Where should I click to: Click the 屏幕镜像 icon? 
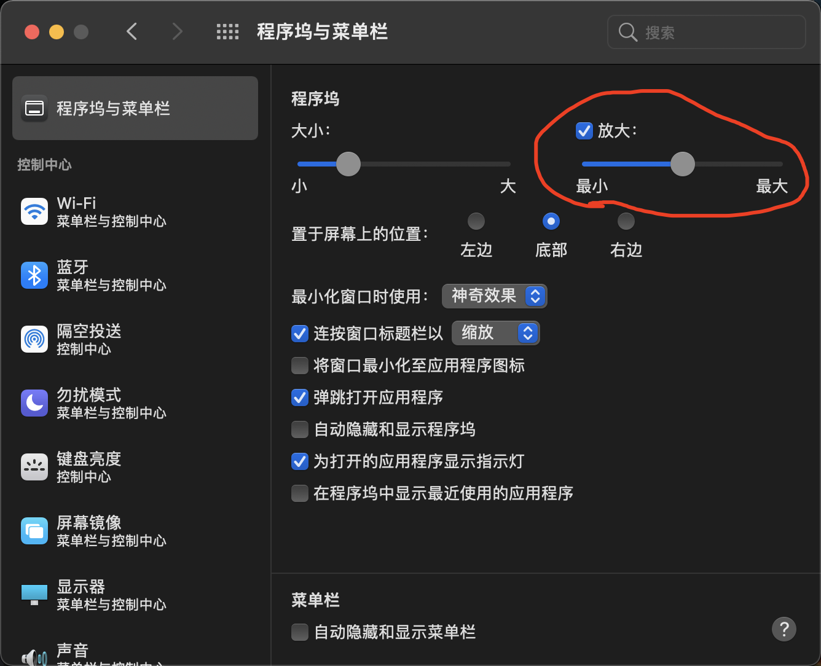click(34, 531)
